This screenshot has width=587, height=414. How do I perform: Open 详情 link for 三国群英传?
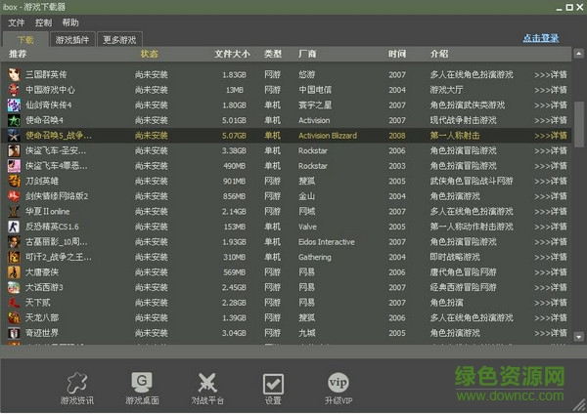(x=550, y=75)
